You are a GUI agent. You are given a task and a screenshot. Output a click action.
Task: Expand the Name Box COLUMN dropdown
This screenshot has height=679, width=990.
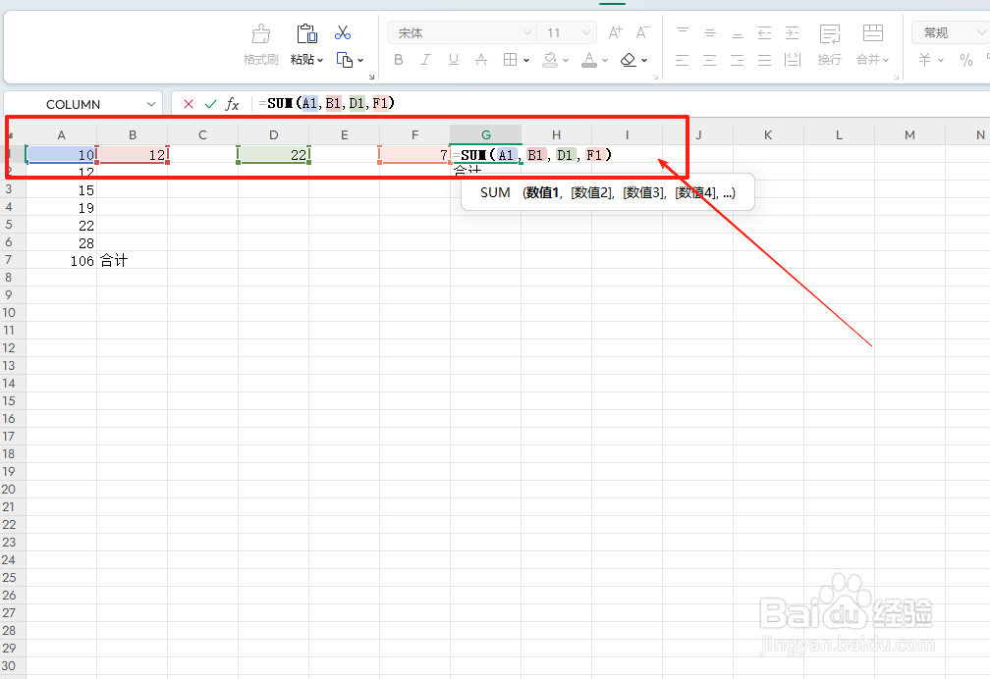[151, 104]
